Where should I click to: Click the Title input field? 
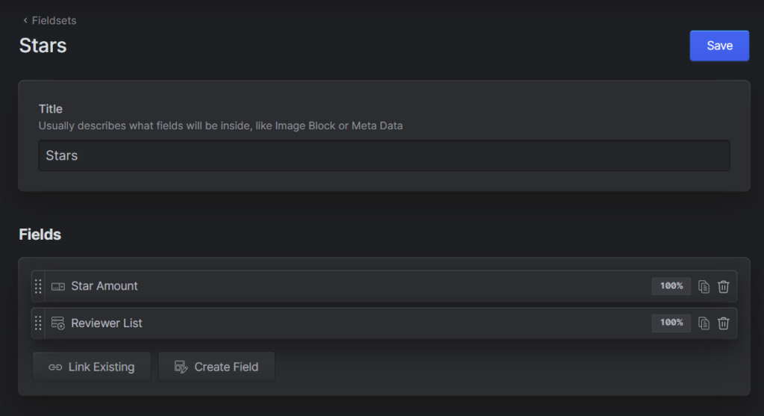(x=383, y=156)
